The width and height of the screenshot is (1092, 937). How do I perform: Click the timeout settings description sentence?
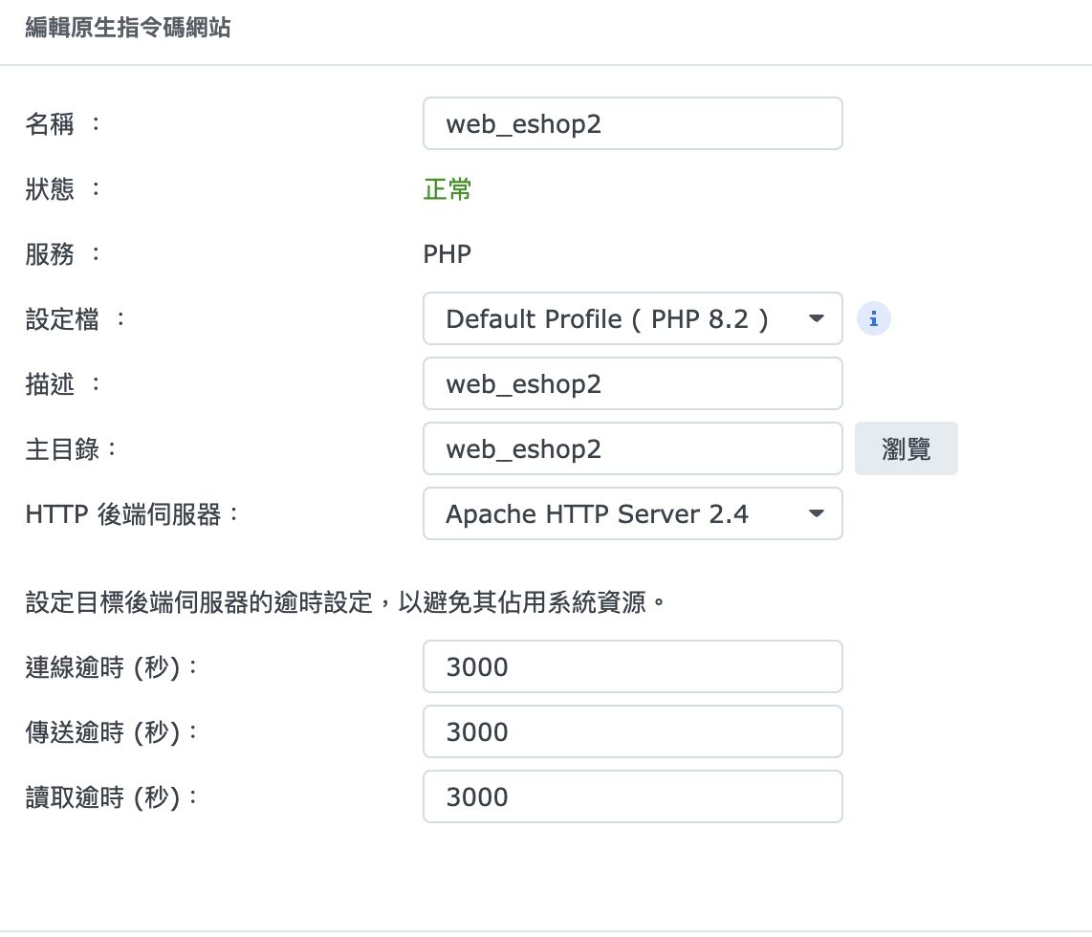[x=345, y=603]
